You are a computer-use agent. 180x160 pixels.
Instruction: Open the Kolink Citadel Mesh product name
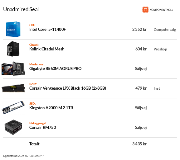click(47, 49)
